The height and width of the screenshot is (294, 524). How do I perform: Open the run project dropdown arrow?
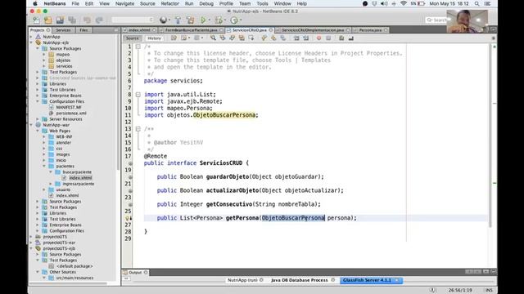210,20
